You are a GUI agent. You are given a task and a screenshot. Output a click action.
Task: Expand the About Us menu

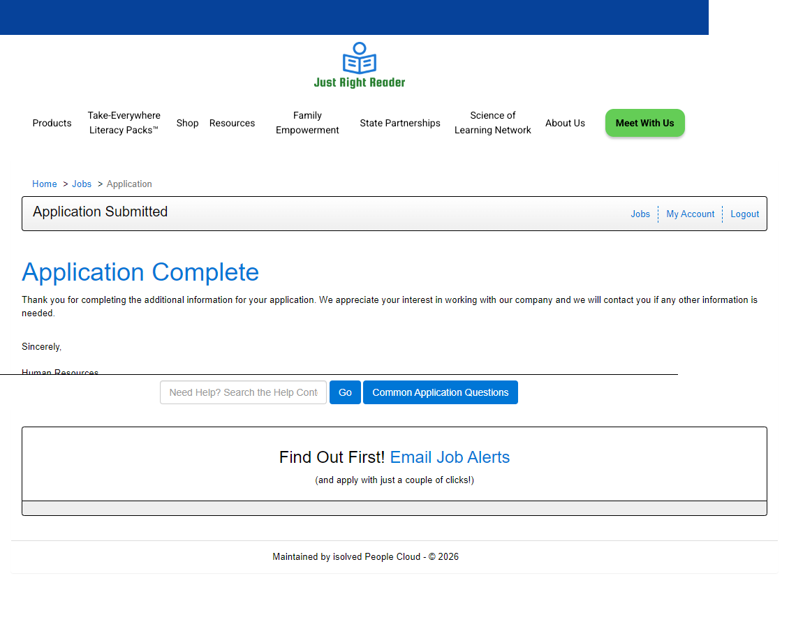(x=565, y=123)
